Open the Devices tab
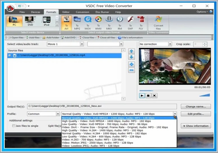 [36, 12]
